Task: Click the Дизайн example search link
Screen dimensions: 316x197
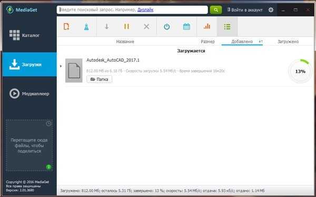Action: point(145,9)
